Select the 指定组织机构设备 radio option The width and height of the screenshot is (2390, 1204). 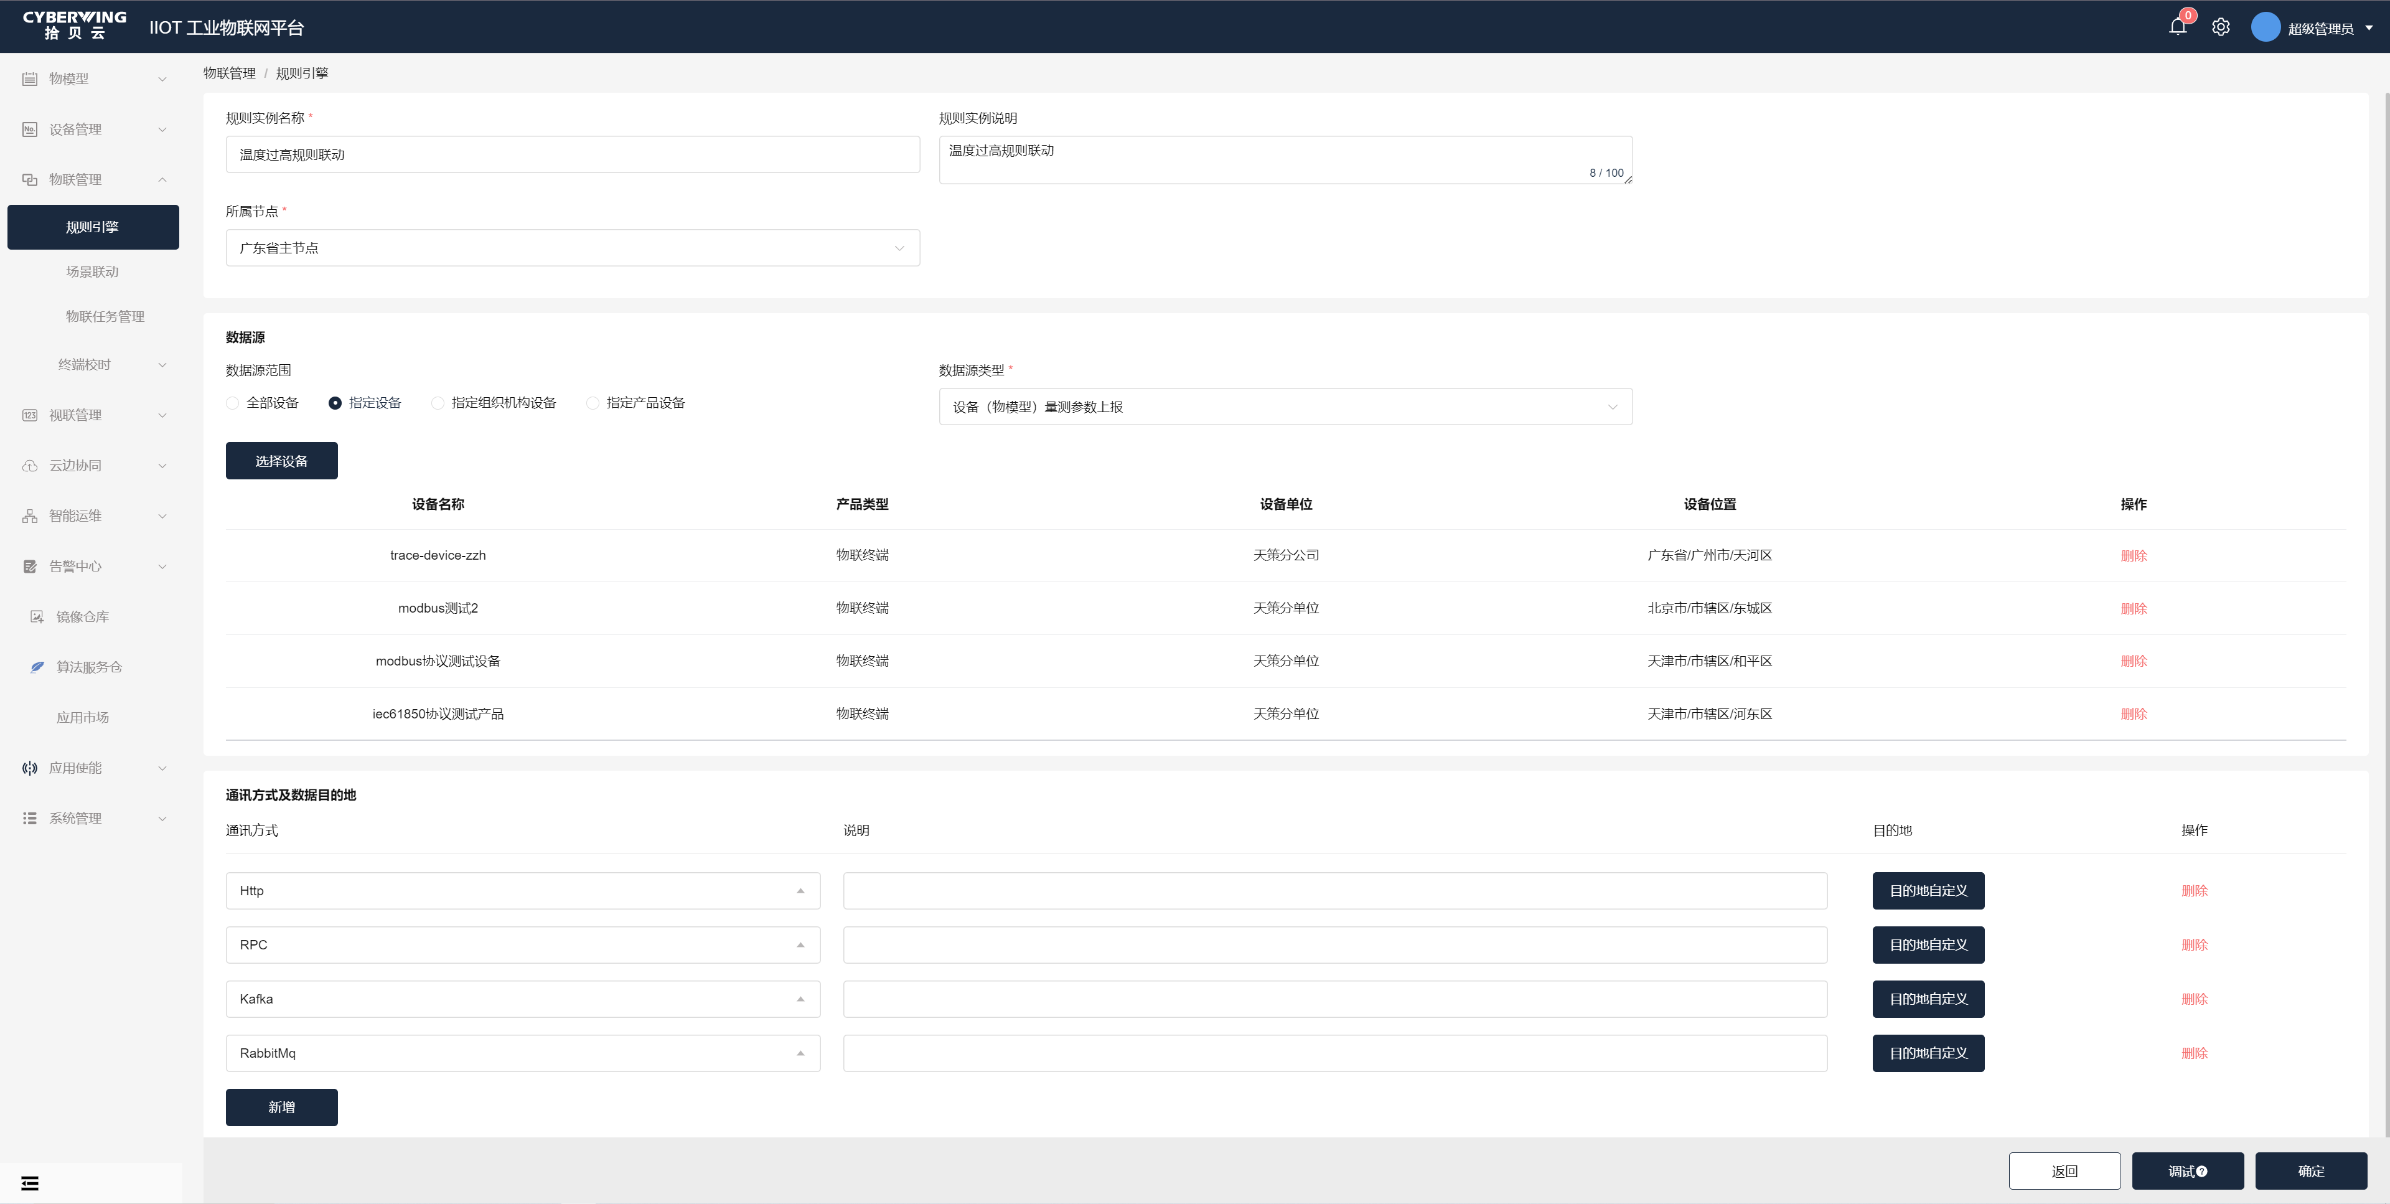click(x=438, y=403)
